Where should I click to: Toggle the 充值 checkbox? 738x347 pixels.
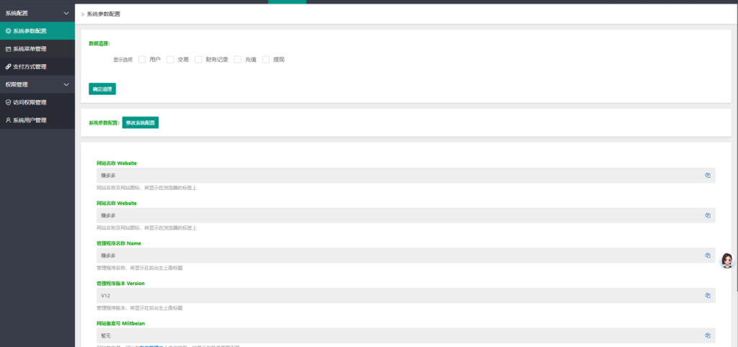click(x=237, y=60)
